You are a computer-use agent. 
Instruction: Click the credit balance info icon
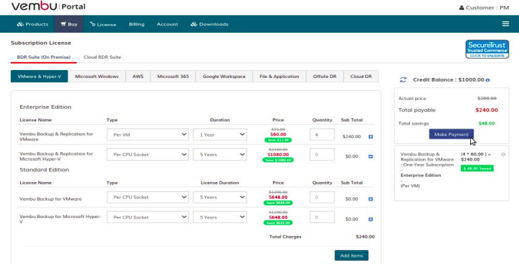pyautogui.click(x=488, y=80)
